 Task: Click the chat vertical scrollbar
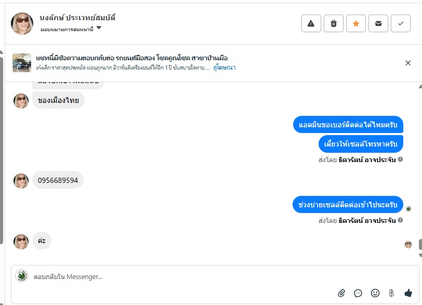[419, 244]
